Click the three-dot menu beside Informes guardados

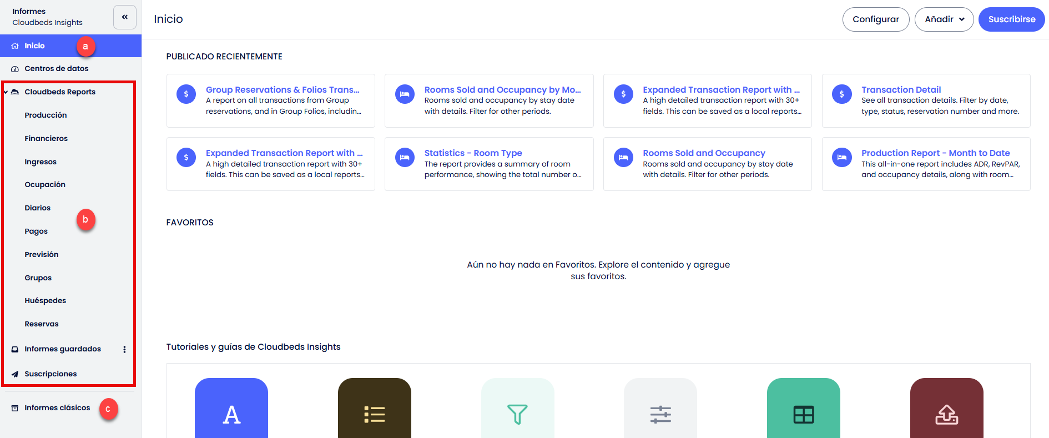point(124,349)
